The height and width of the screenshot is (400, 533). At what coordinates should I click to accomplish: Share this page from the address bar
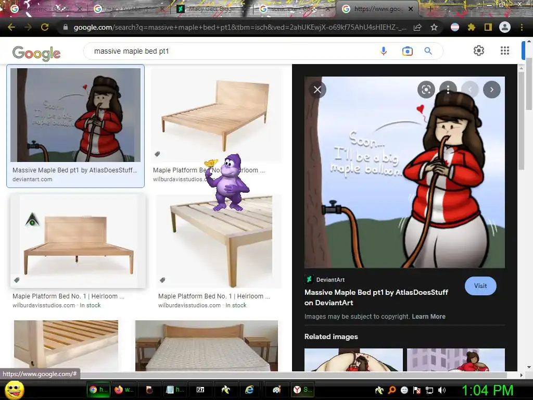[417, 28]
